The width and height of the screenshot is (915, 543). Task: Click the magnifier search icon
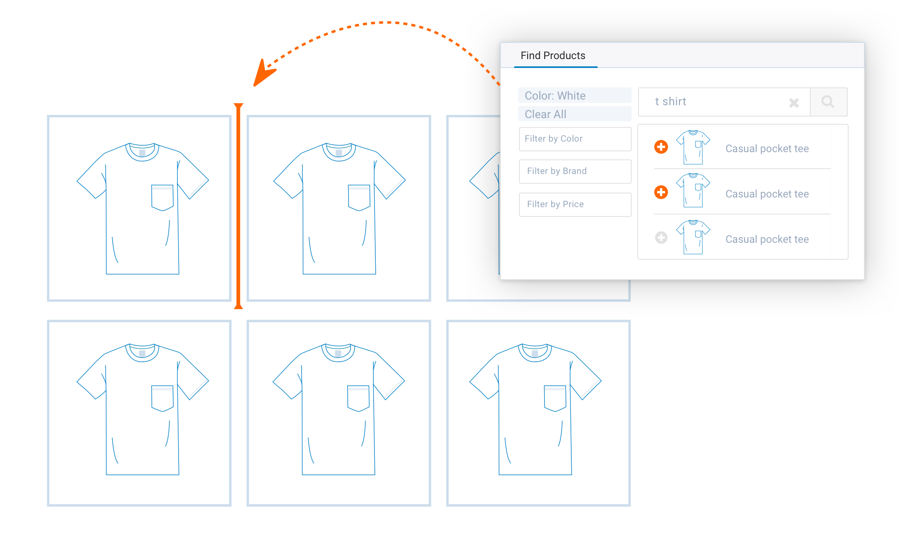click(828, 102)
